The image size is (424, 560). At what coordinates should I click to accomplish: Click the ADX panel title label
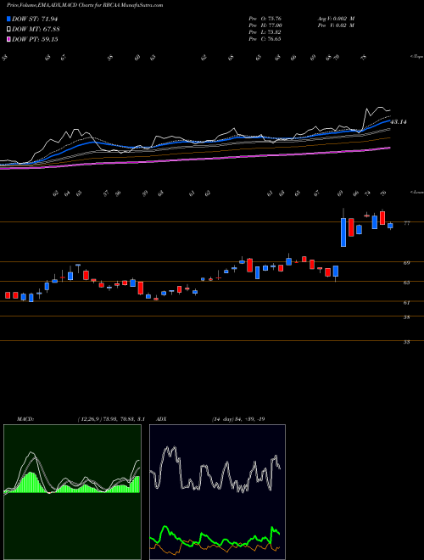click(x=161, y=419)
